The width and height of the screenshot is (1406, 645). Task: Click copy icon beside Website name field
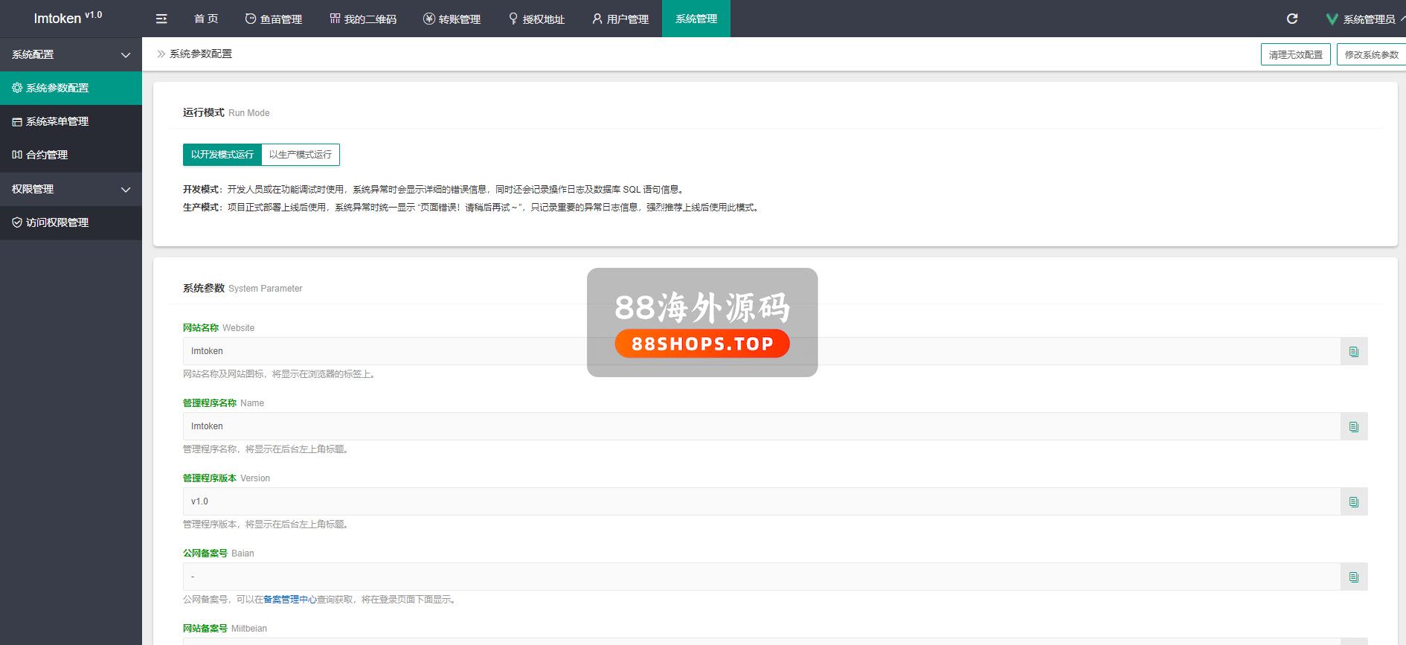pyautogui.click(x=1353, y=351)
